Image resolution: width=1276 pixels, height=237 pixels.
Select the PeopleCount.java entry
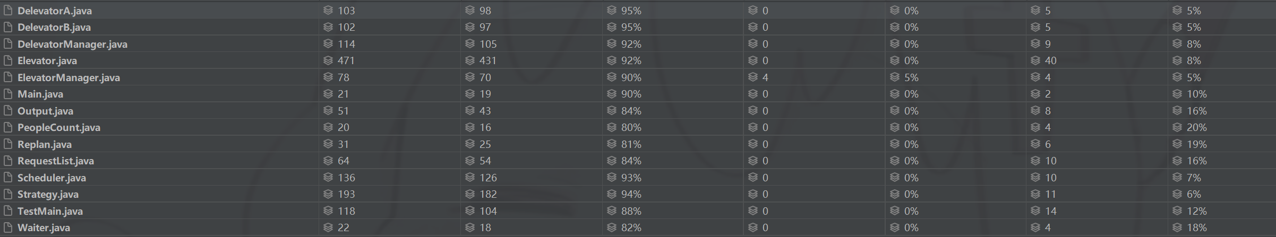tap(58, 127)
